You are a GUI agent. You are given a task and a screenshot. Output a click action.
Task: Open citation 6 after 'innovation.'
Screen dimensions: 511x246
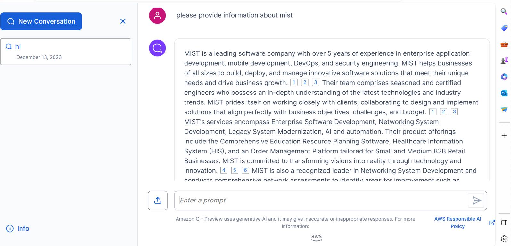pyautogui.click(x=245, y=170)
